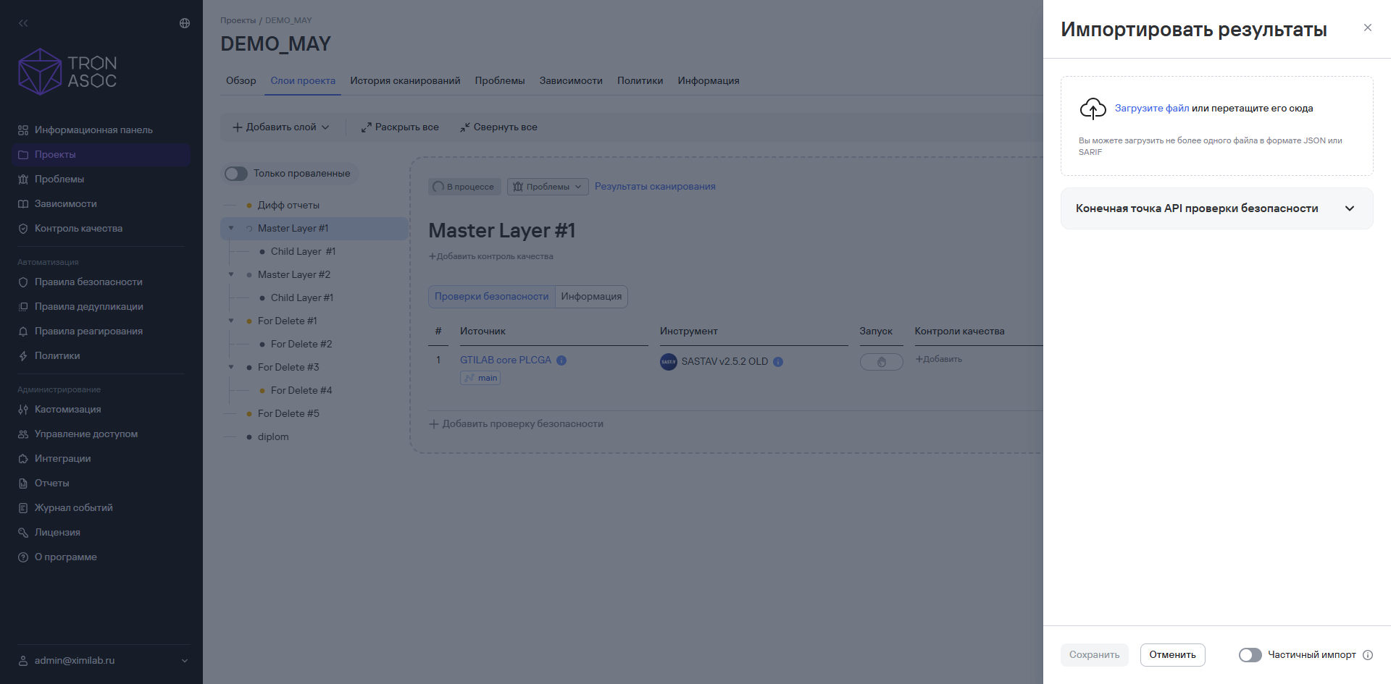Click Добавить контроль качества
1391x684 pixels.
tap(491, 256)
